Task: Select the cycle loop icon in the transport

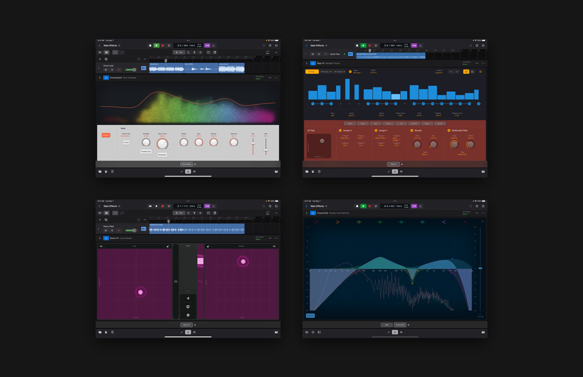Action: click(x=168, y=45)
